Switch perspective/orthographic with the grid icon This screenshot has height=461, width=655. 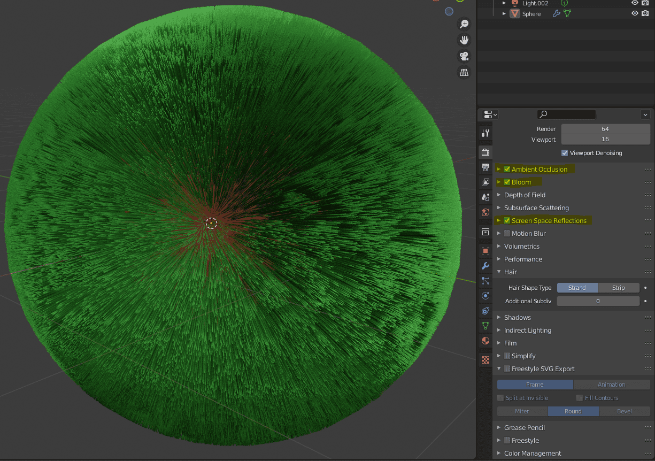[464, 72]
